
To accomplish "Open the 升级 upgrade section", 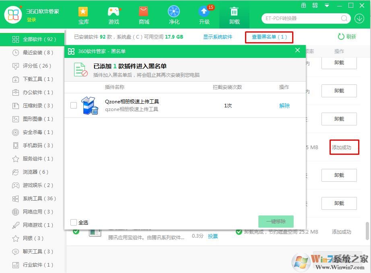I will (204, 15).
